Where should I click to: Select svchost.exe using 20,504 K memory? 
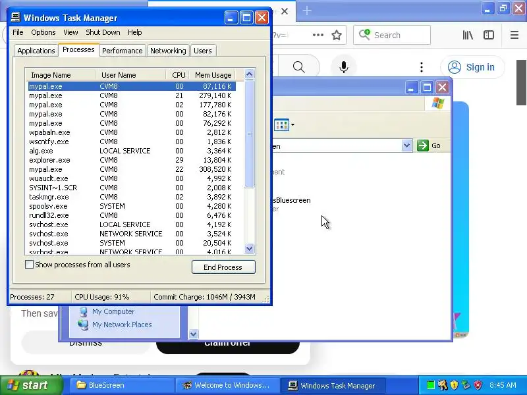[x=132, y=243]
